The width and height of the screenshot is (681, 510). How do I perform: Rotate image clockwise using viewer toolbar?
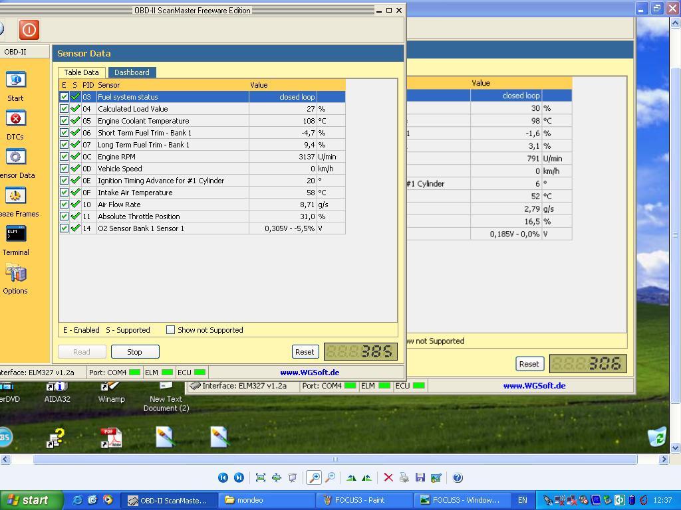(351, 477)
